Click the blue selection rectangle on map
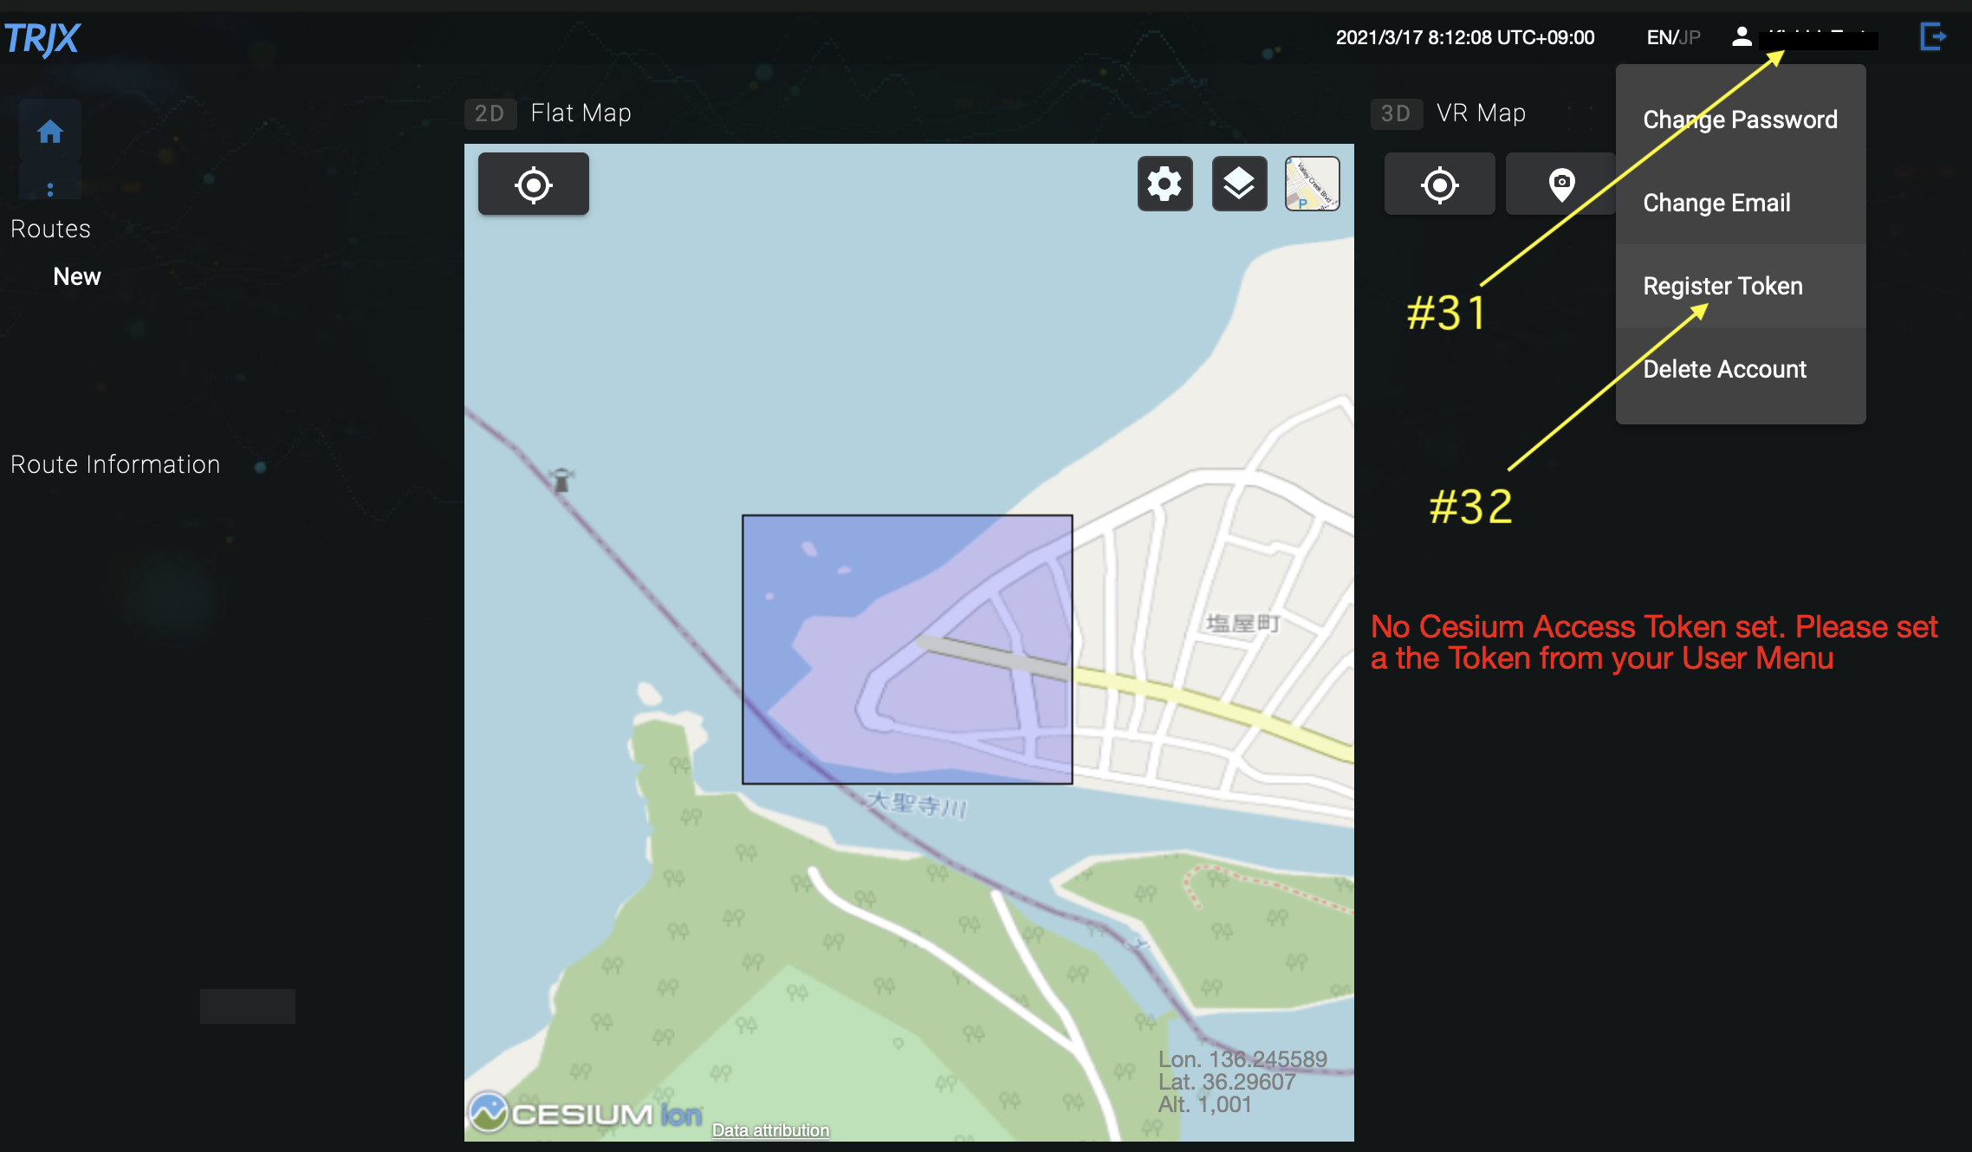 [x=907, y=650]
